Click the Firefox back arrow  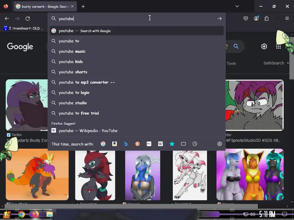tap(7, 19)
